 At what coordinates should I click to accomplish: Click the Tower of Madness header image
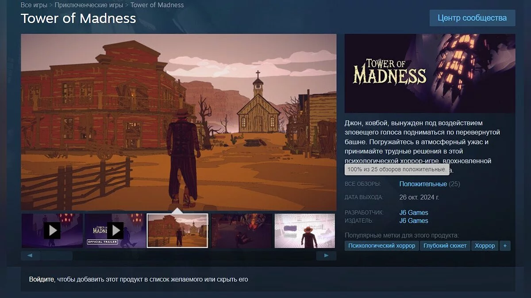[x=430, y=73]
